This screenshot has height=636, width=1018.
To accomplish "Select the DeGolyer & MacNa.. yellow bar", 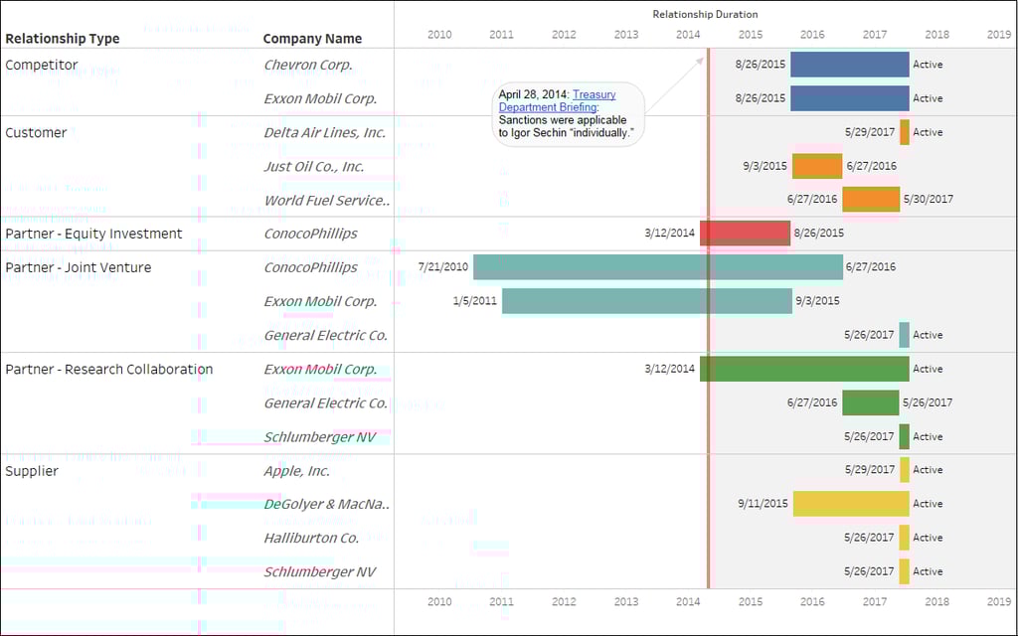I will tap(851, 504).
